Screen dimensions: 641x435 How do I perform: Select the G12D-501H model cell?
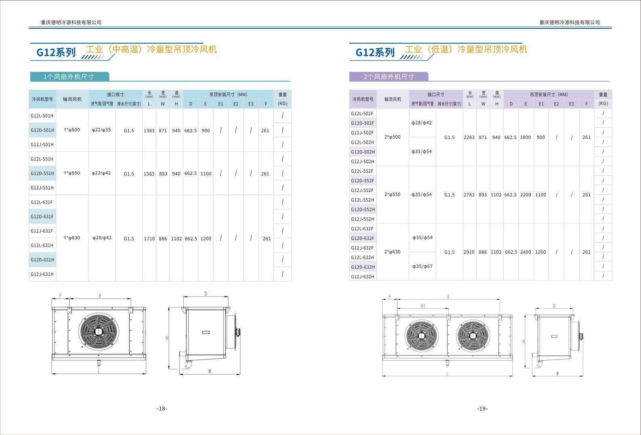pyautogui.click(x=42, y=130)
